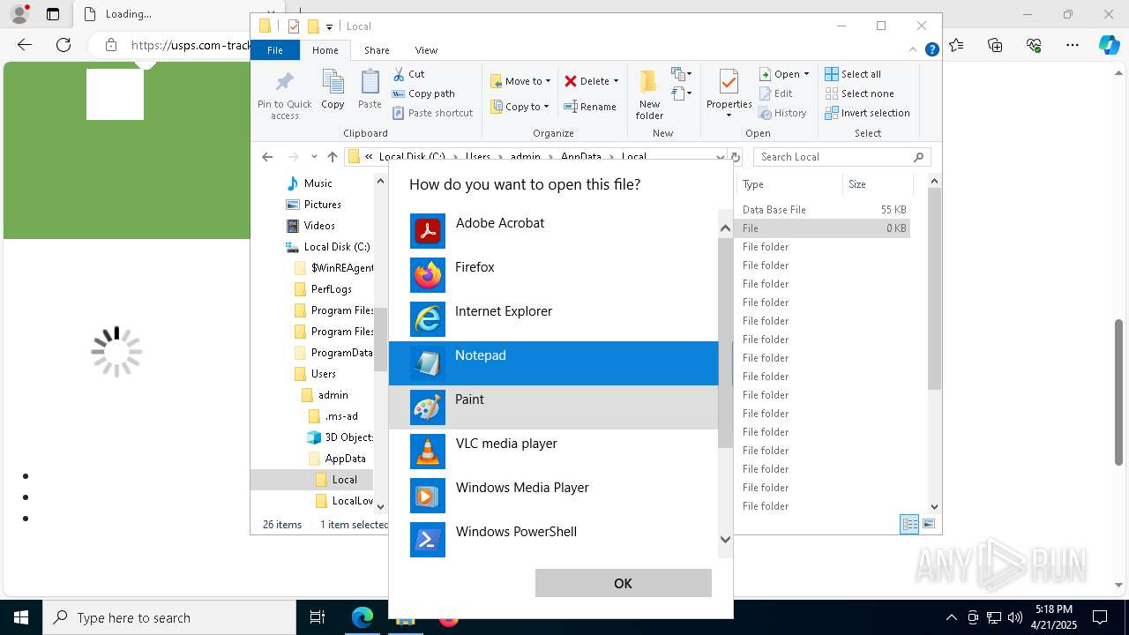This screenshot has width=1129, height=635.
Task: Choose the VLC media player cone icon
Action: 428,452
